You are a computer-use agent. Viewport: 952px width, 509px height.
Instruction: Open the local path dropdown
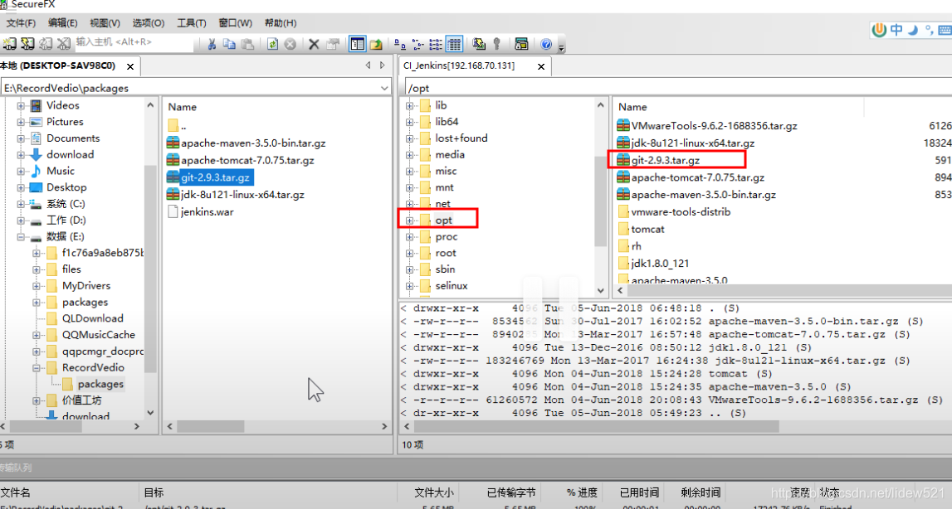click(x=384, y=88)
